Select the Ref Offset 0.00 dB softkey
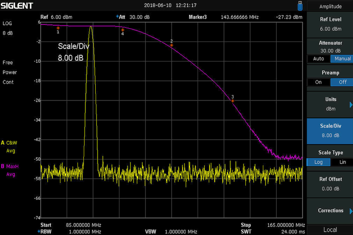353x235 pixels. click(330, 184)
